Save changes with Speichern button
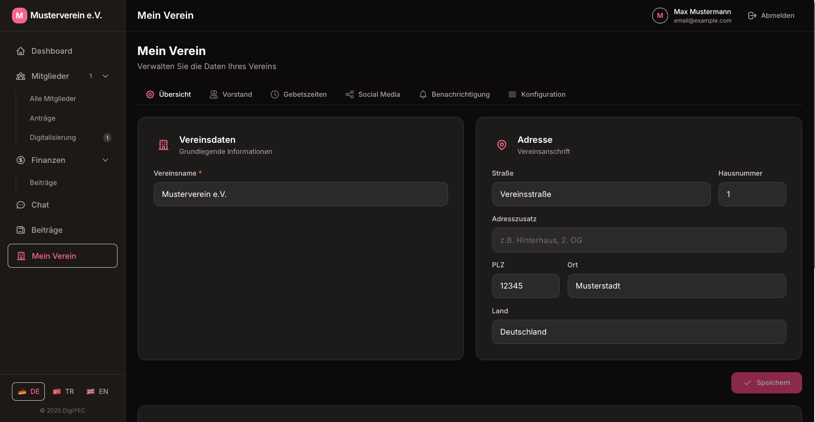 click(x=766, y=383)
